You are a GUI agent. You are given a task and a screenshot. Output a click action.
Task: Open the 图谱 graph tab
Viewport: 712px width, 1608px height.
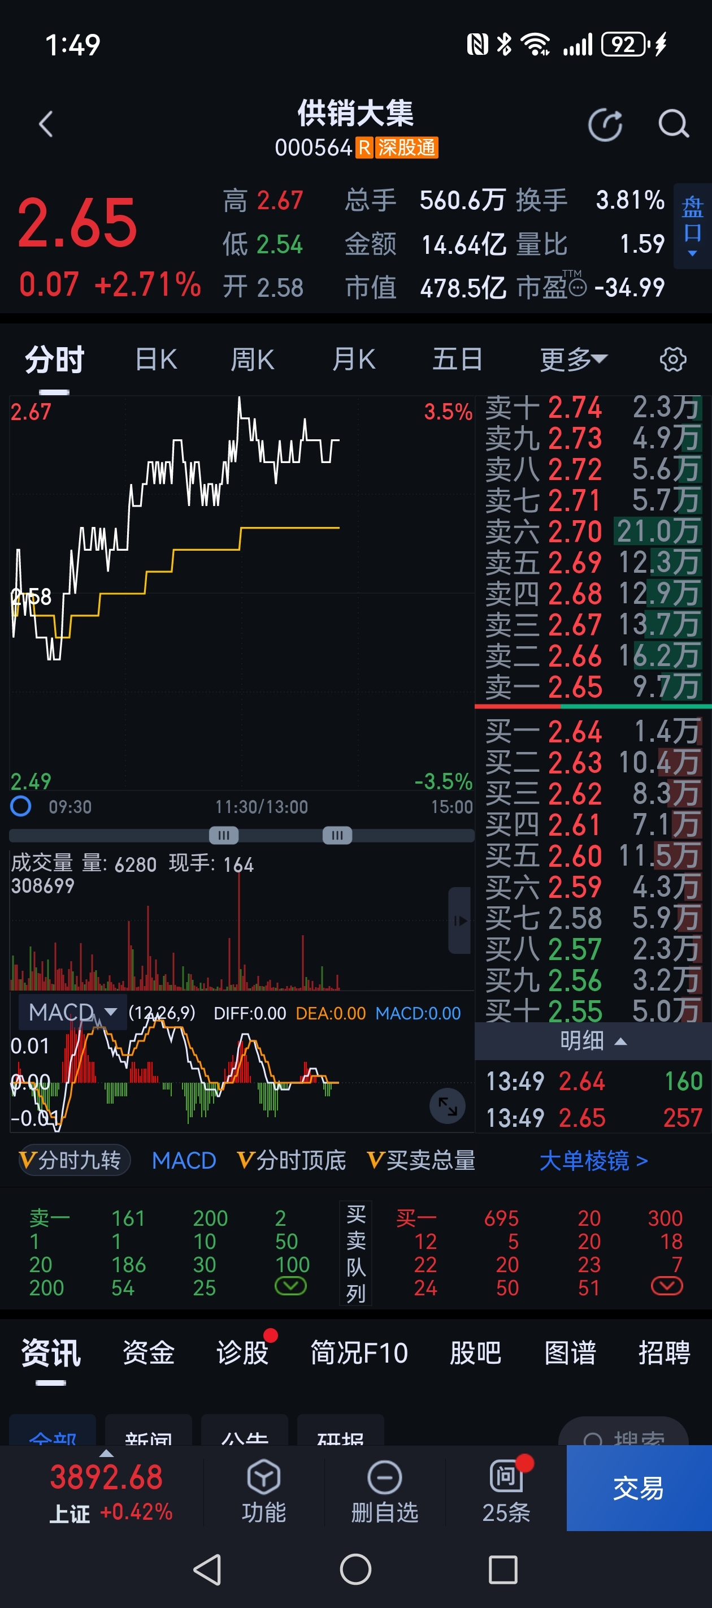(x=570, y=1352)
